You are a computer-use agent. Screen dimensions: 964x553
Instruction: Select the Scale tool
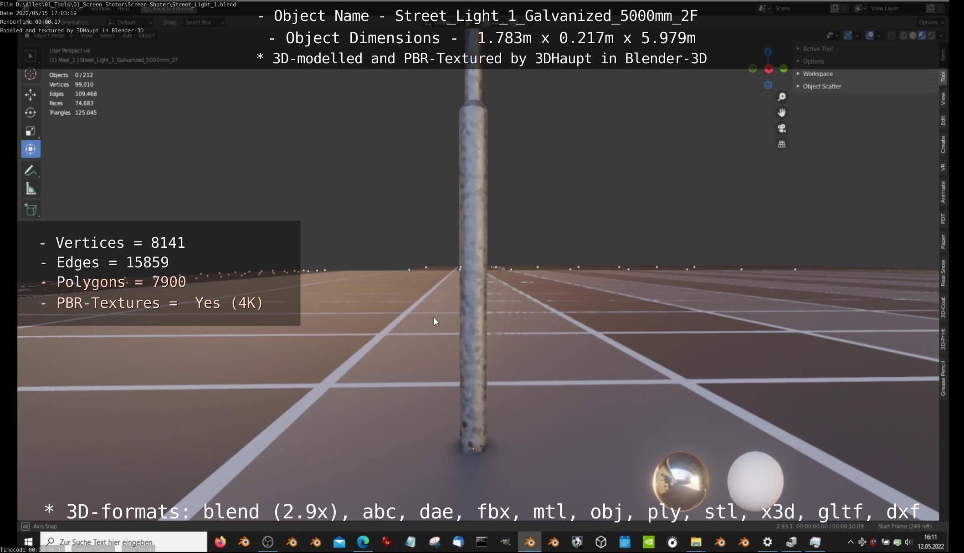(x=31, y=131)
